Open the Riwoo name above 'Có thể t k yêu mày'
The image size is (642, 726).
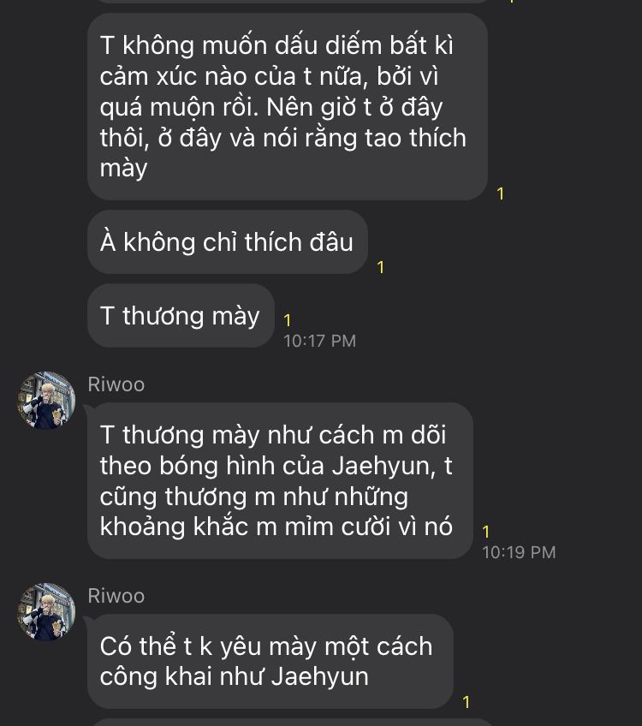116,596
